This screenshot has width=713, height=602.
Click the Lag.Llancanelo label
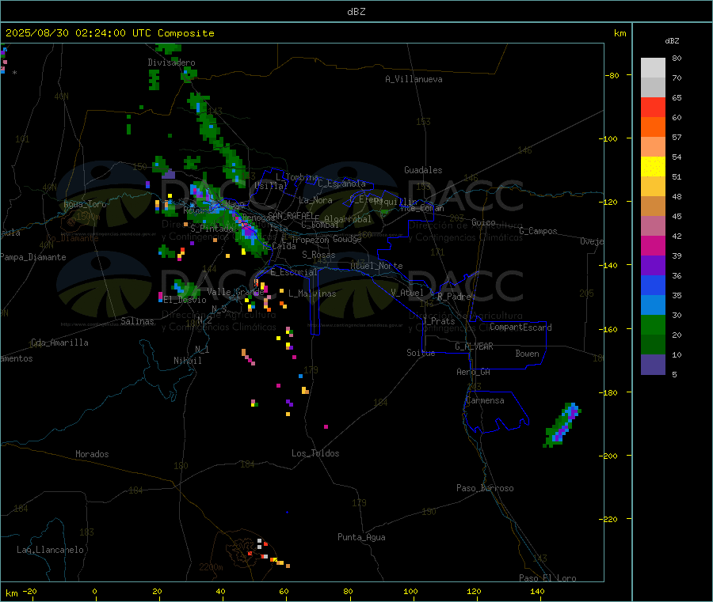(x=50, y=550)
